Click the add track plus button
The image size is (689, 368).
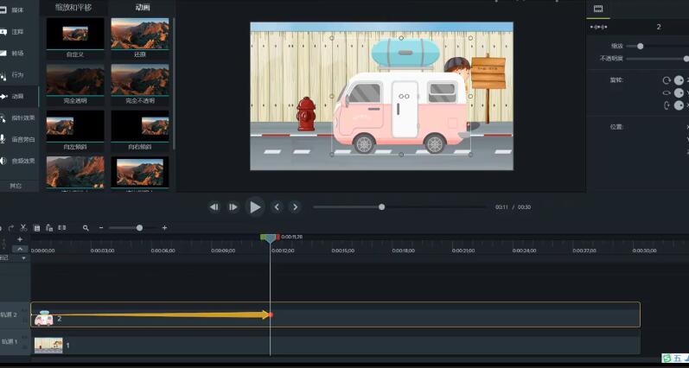coord(20,239)
